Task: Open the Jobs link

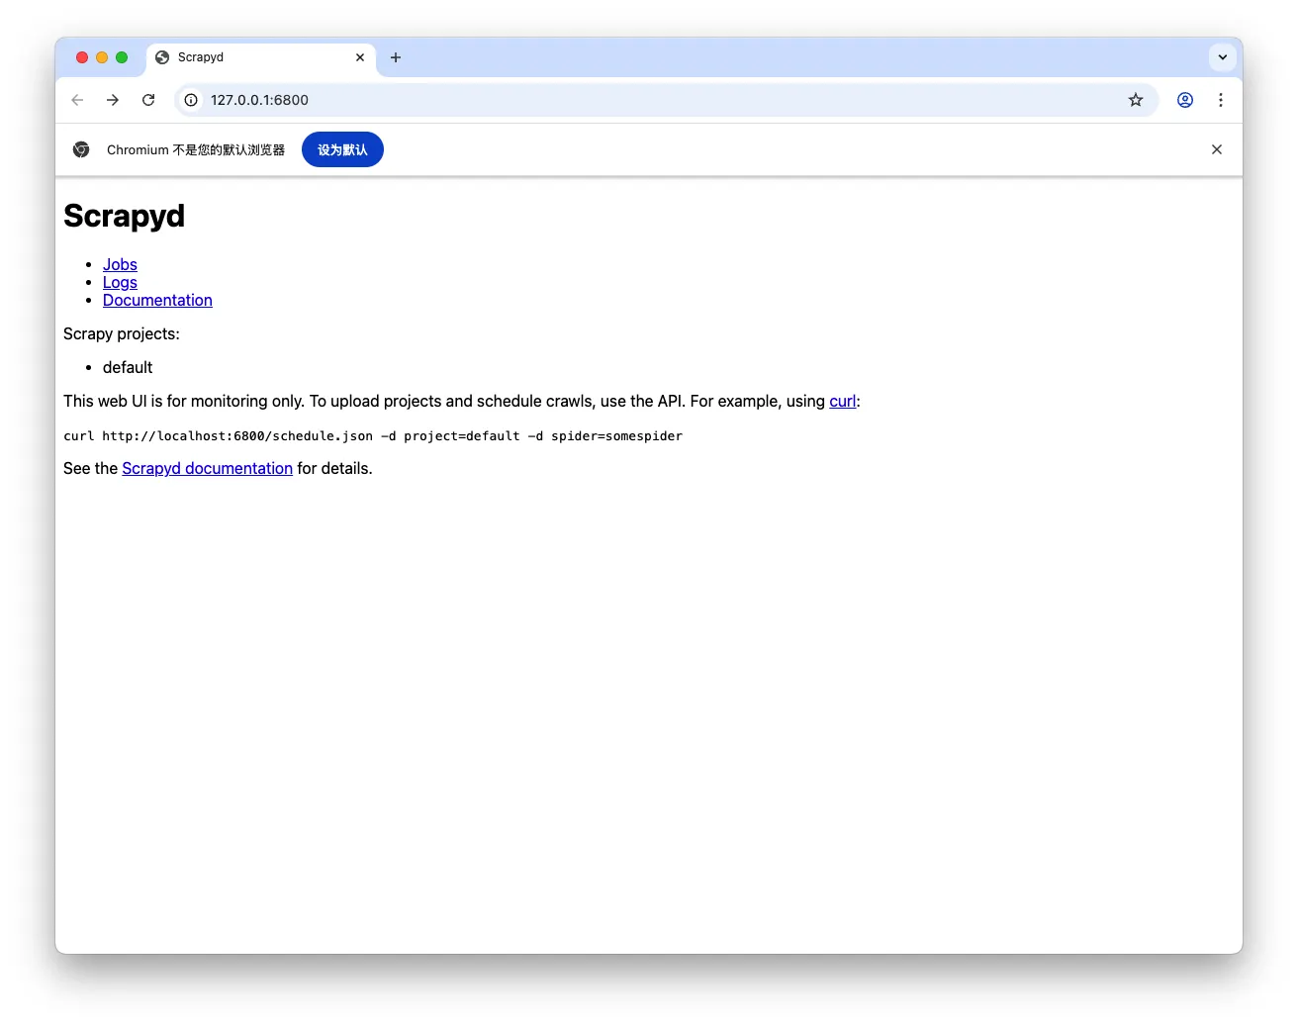Action: (120, 264)
